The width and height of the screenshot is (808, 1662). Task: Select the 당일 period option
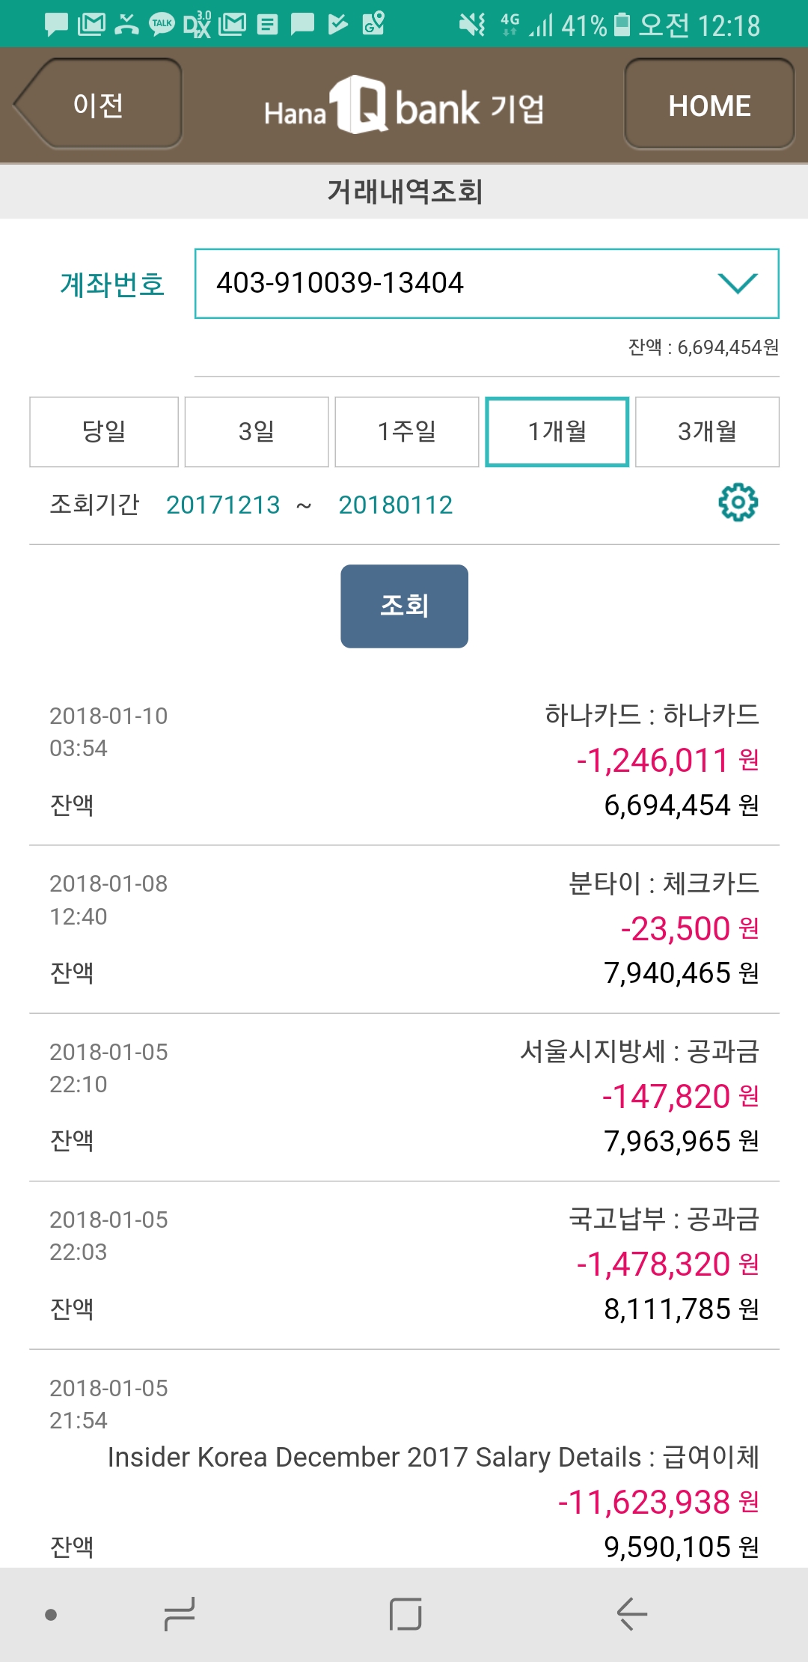pyautogui.click(x=104, y=432)
